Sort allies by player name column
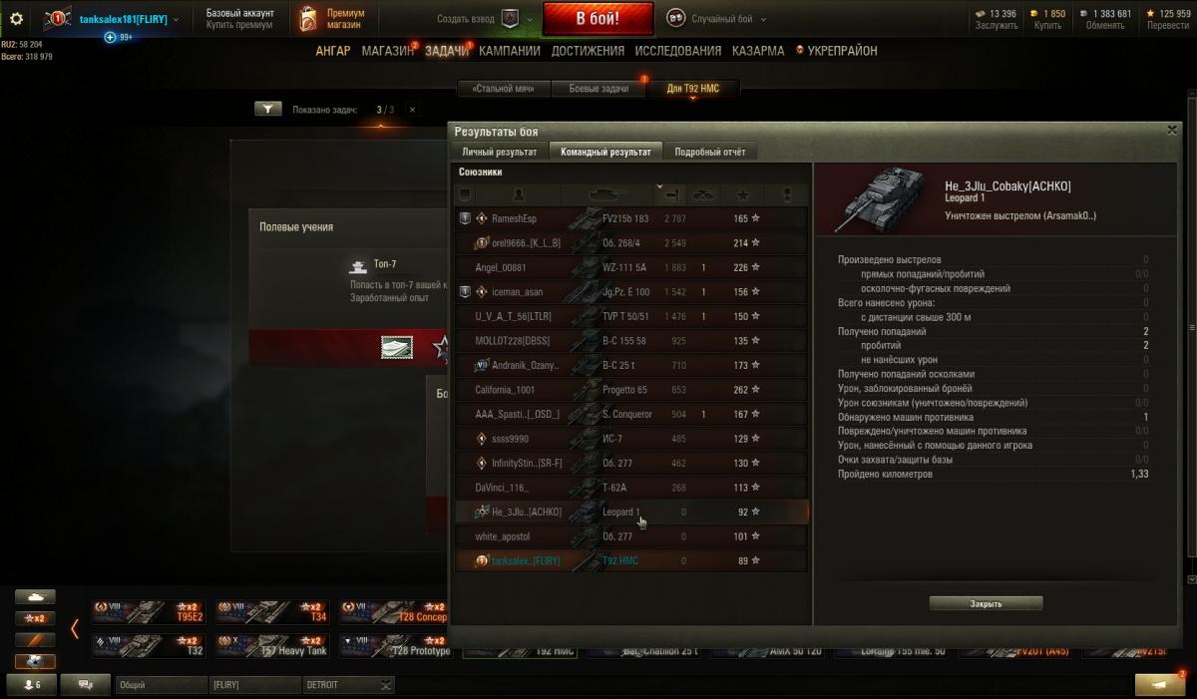The height and width of the screenshot is (699, 1197). 518,193
